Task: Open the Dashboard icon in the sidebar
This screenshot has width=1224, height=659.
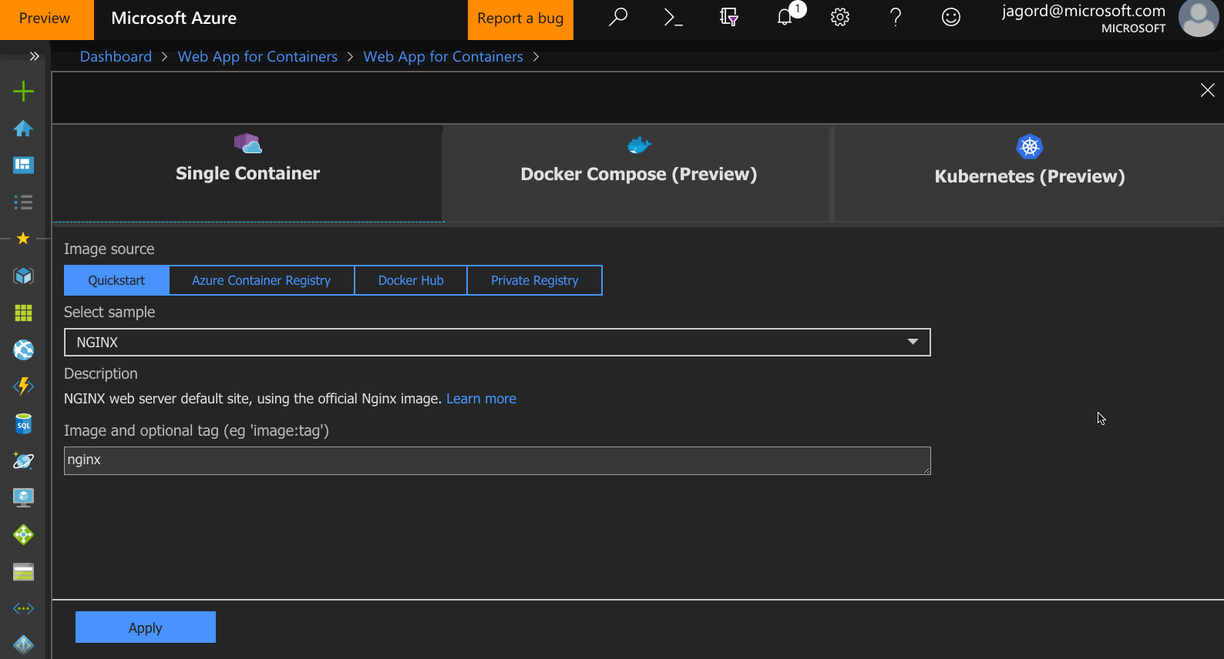Action: (23, 165)
